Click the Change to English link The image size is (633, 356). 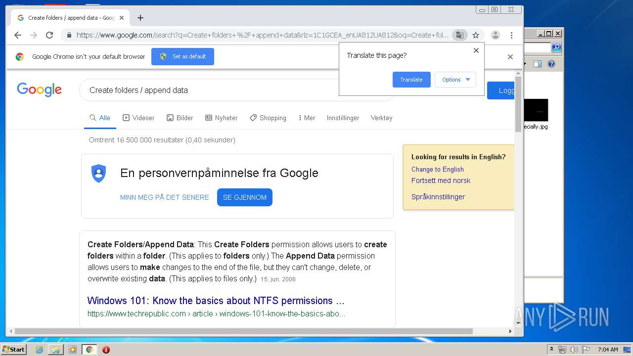pos(438,169)
